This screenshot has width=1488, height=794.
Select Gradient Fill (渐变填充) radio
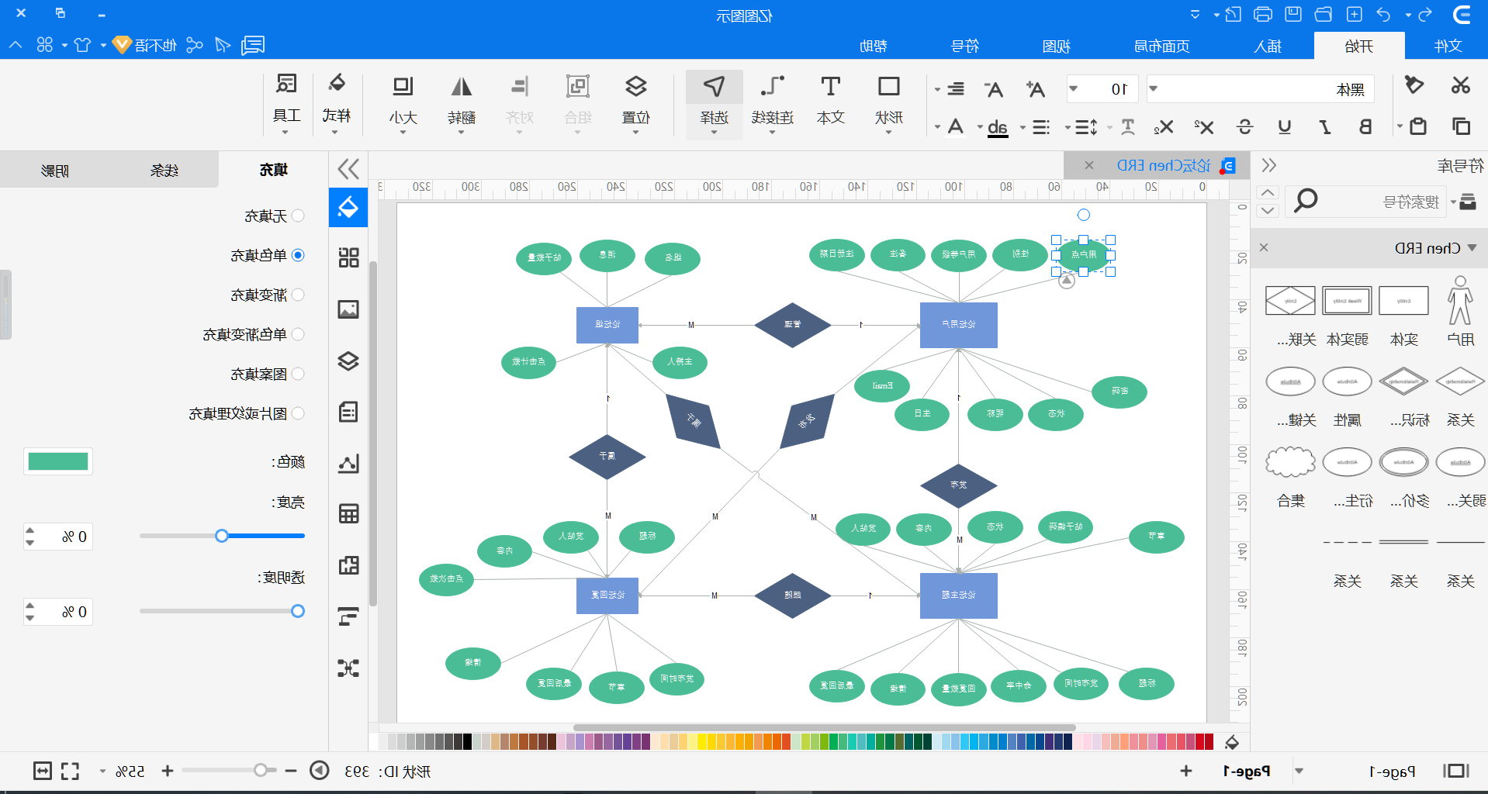pos(298,295)
